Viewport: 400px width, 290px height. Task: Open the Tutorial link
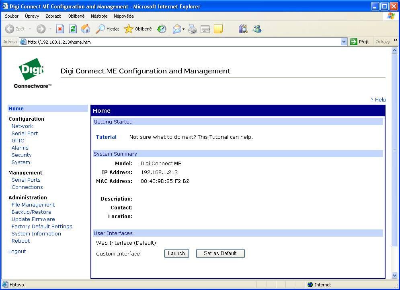pos(106,137)
